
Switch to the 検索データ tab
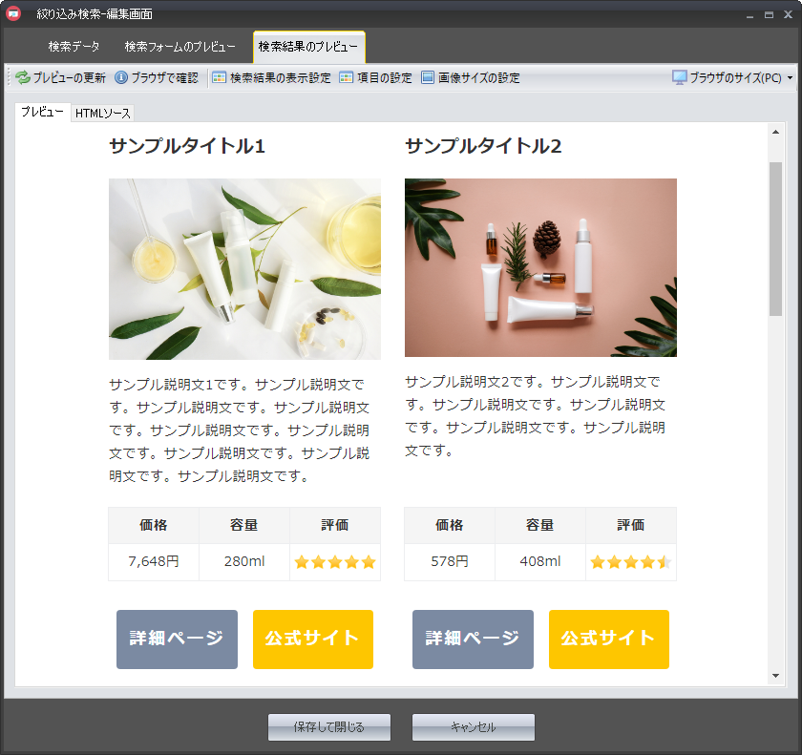[74, 47]
